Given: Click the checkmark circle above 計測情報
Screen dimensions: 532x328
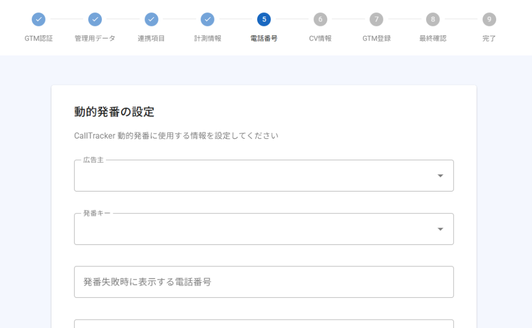Looking at the screenshot, I should point(207,20).
